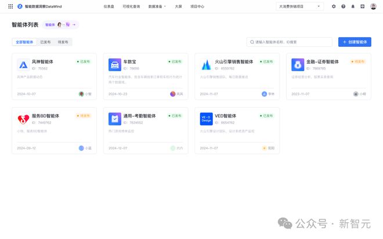The image size is (383, 239).
Task: Focus the agent name/ID search field
Action: click(290, 42)
